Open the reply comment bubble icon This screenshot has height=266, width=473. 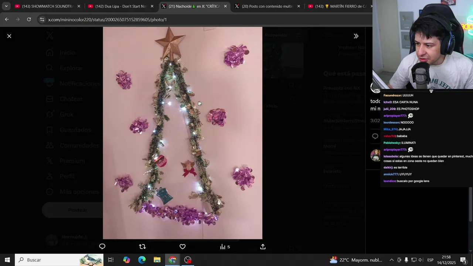(x=102, y=246)
